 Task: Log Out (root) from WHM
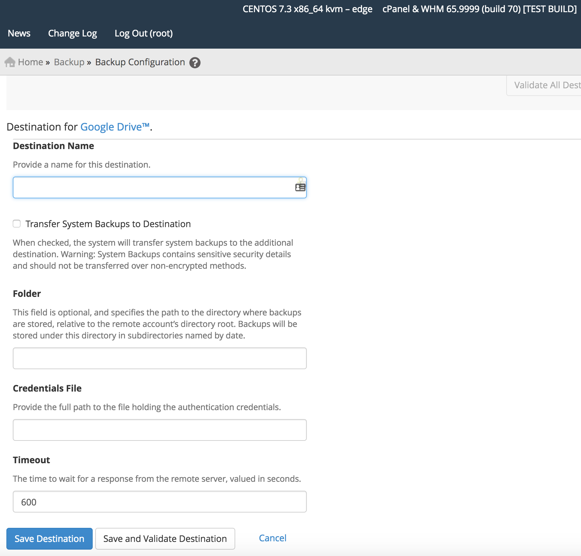(144, 33)
